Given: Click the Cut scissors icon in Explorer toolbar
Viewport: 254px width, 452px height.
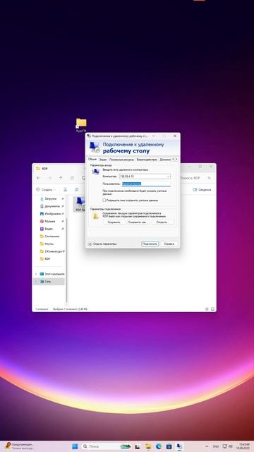Looking at the screenshot, I should [65, 190].
